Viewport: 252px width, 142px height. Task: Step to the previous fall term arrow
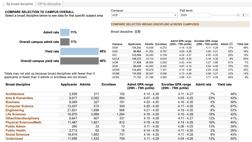(x=243, y=15)
